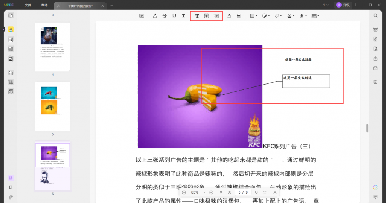Select the text callout tool

216,16
